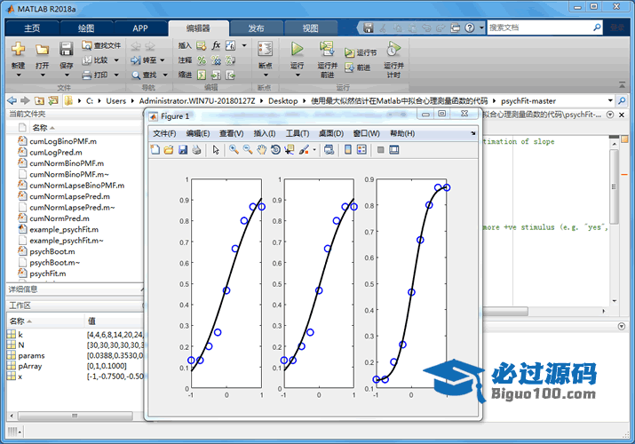Click the Value (值) column header in workspace

tap(92, 321)
